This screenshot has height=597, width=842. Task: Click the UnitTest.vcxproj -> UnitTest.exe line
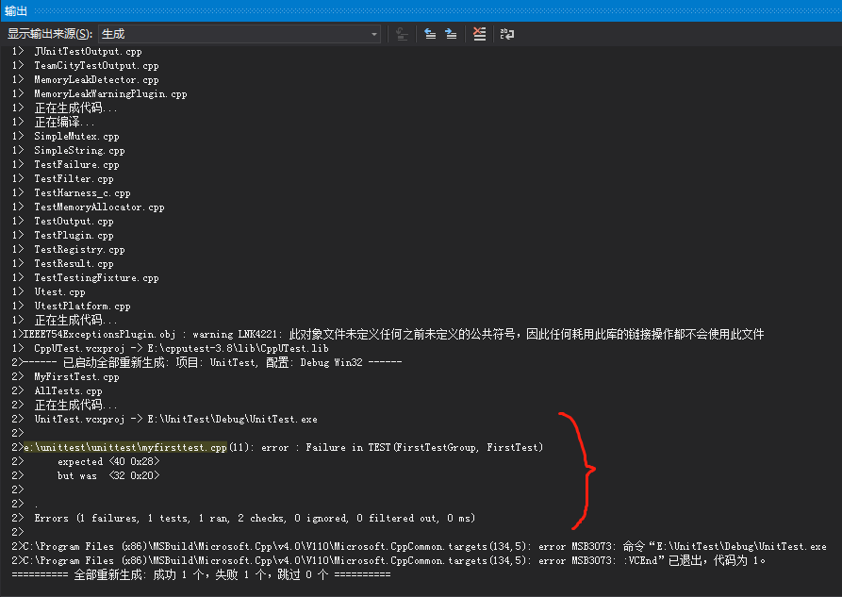point(164,419)
